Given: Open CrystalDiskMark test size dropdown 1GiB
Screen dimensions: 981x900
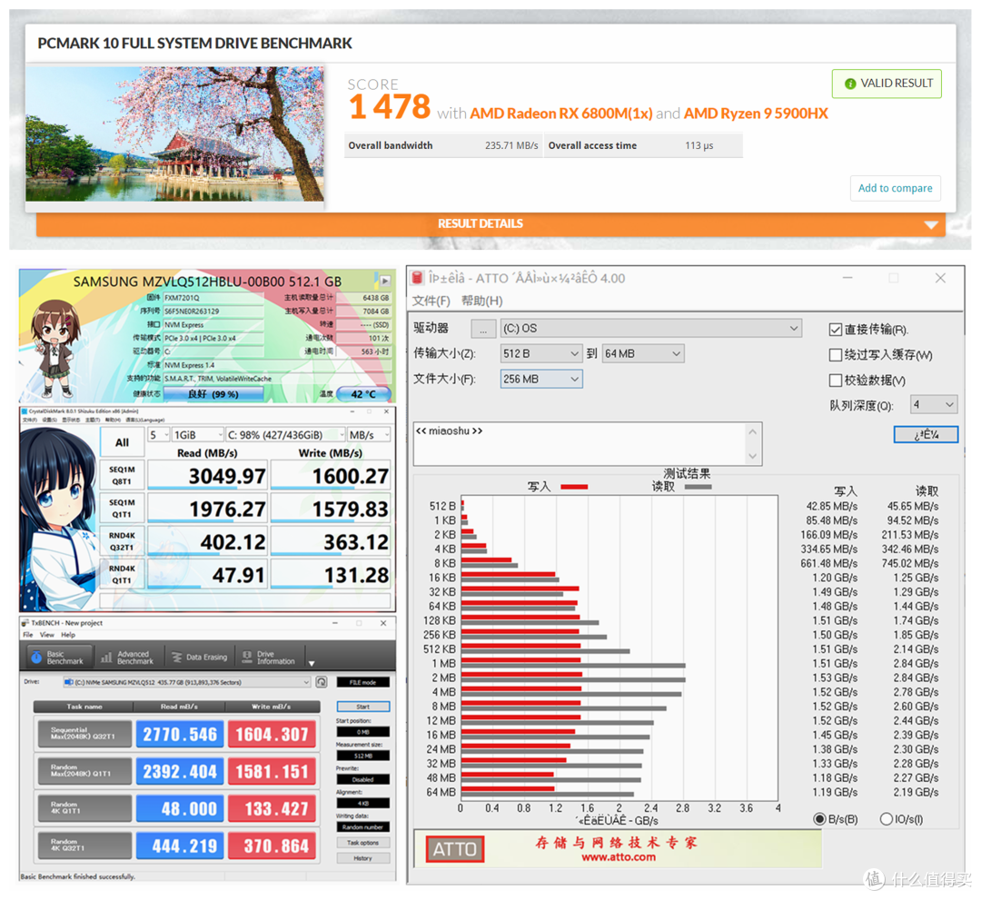Looking at the screenshot, I should tap(198, 434).
